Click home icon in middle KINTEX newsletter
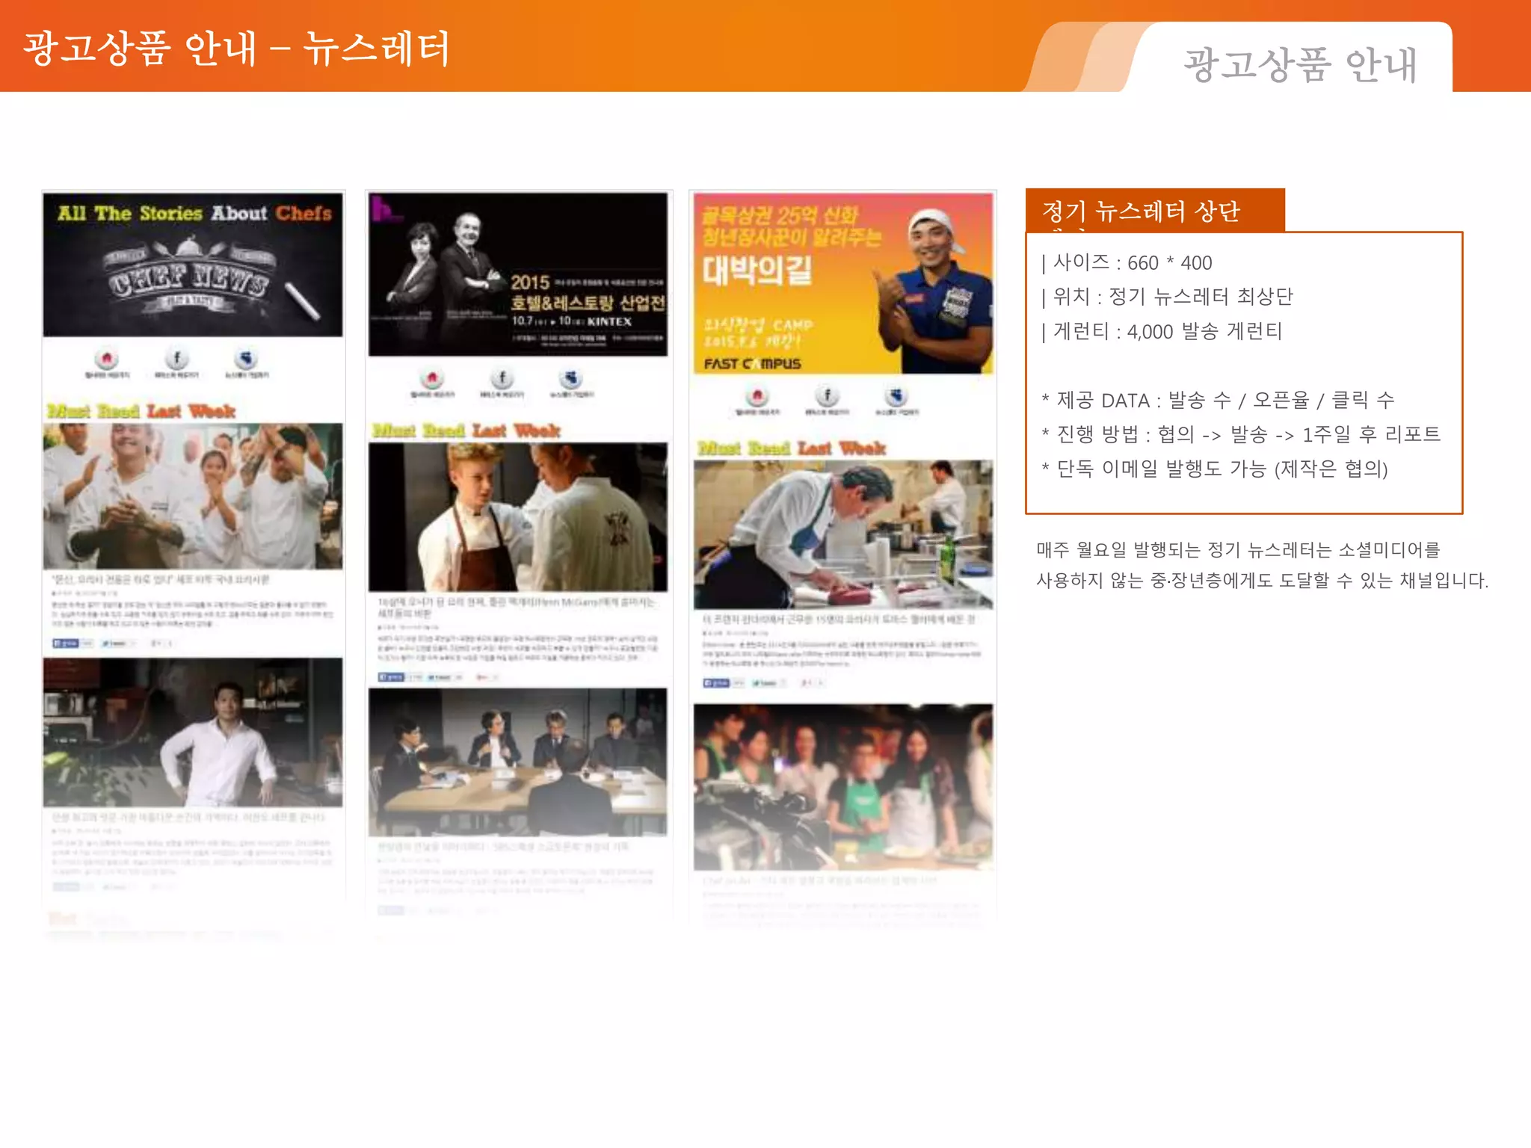Image resolution: width=1531 pixels, height=1148 pixels. (x=432, y=377)
